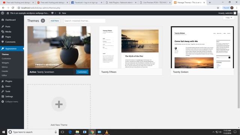
Task: Open the Menus submenu link
Action: pyautogui.click(x=5, y=67)
